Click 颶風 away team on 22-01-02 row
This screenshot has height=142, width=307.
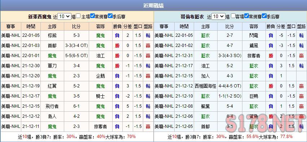coord(254,46)
